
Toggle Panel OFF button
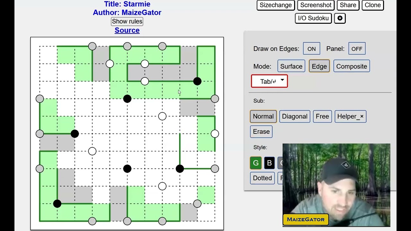coord(357,49)
